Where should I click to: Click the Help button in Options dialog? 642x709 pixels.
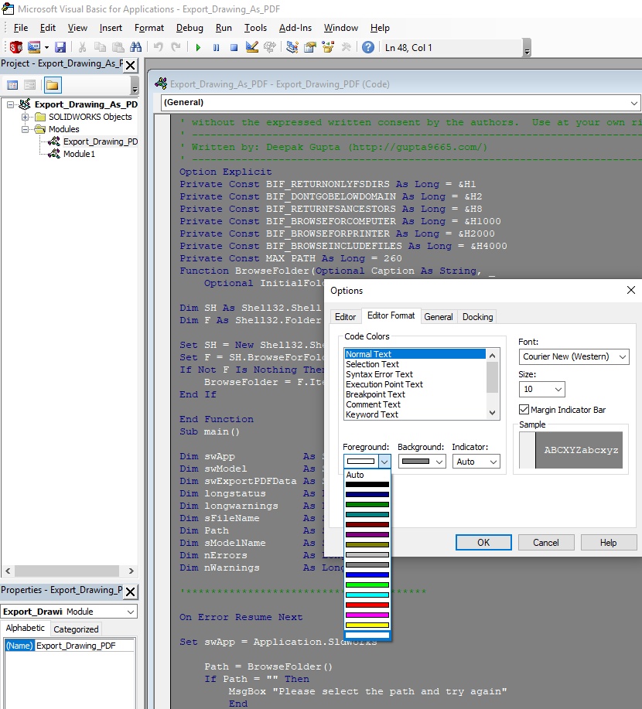[x=609, y=543]
